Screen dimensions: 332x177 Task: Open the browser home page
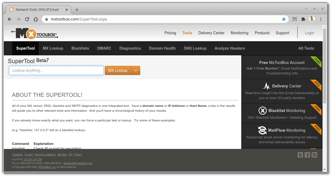[36, 19]
